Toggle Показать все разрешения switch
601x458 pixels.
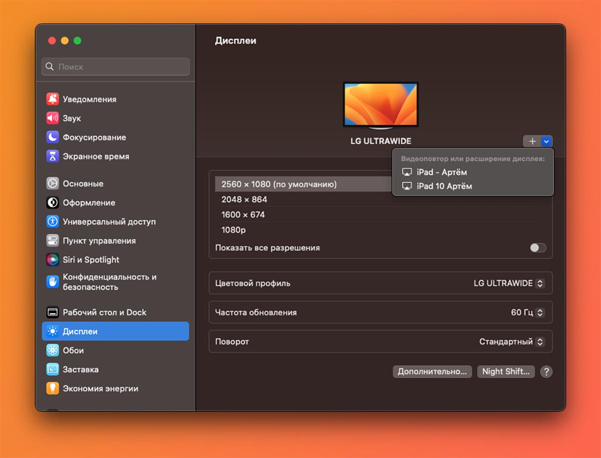point(538,248)
